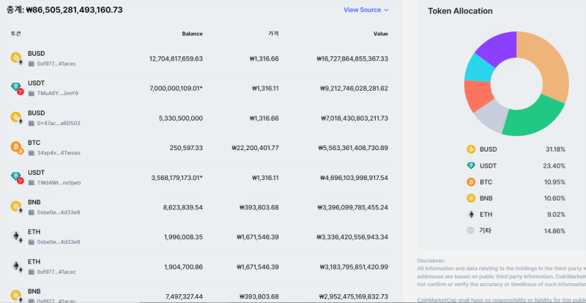Click balance value 250,597.33
The height and width of the screenshot is (303, 586).
[186, 148]
